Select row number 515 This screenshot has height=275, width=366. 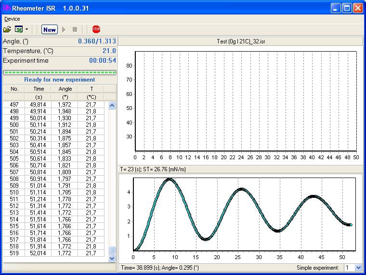point(14,226)
